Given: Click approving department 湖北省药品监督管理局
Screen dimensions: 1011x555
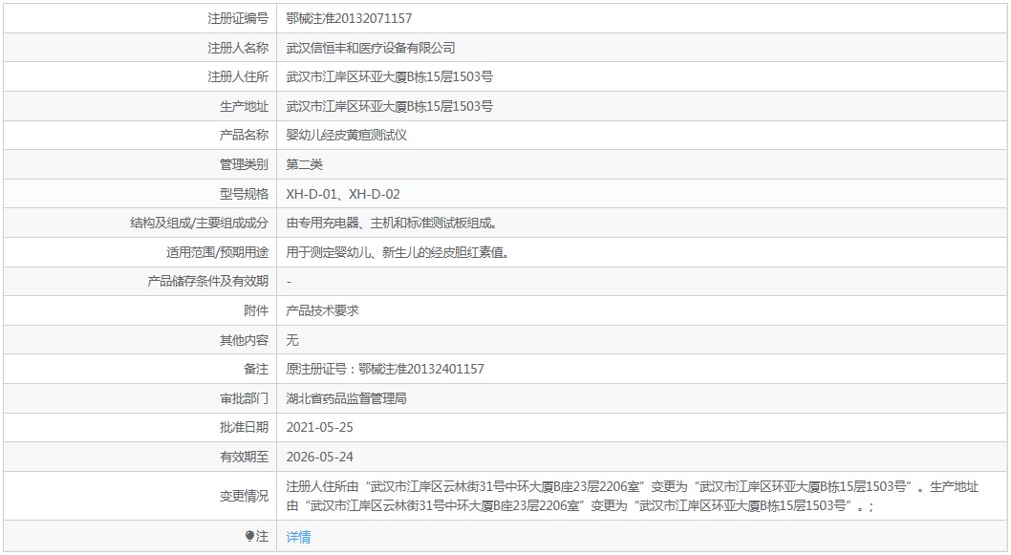Looking at the screenshot, I should pyautogui.click(x=346, y=398).
